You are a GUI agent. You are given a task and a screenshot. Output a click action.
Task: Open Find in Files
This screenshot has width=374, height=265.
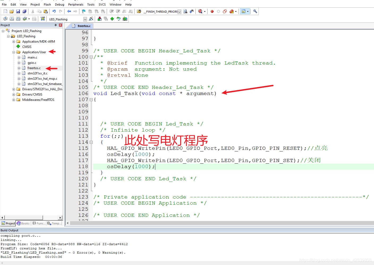coord(139,11)
